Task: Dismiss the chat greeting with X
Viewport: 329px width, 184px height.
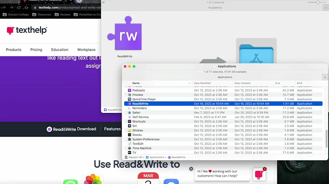Action: tap(191, 169)
